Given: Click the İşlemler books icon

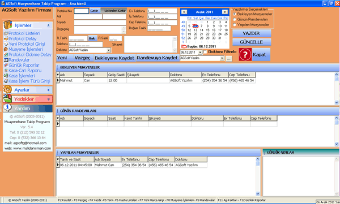Looking at the screenshot, I should tap(7, 25).
